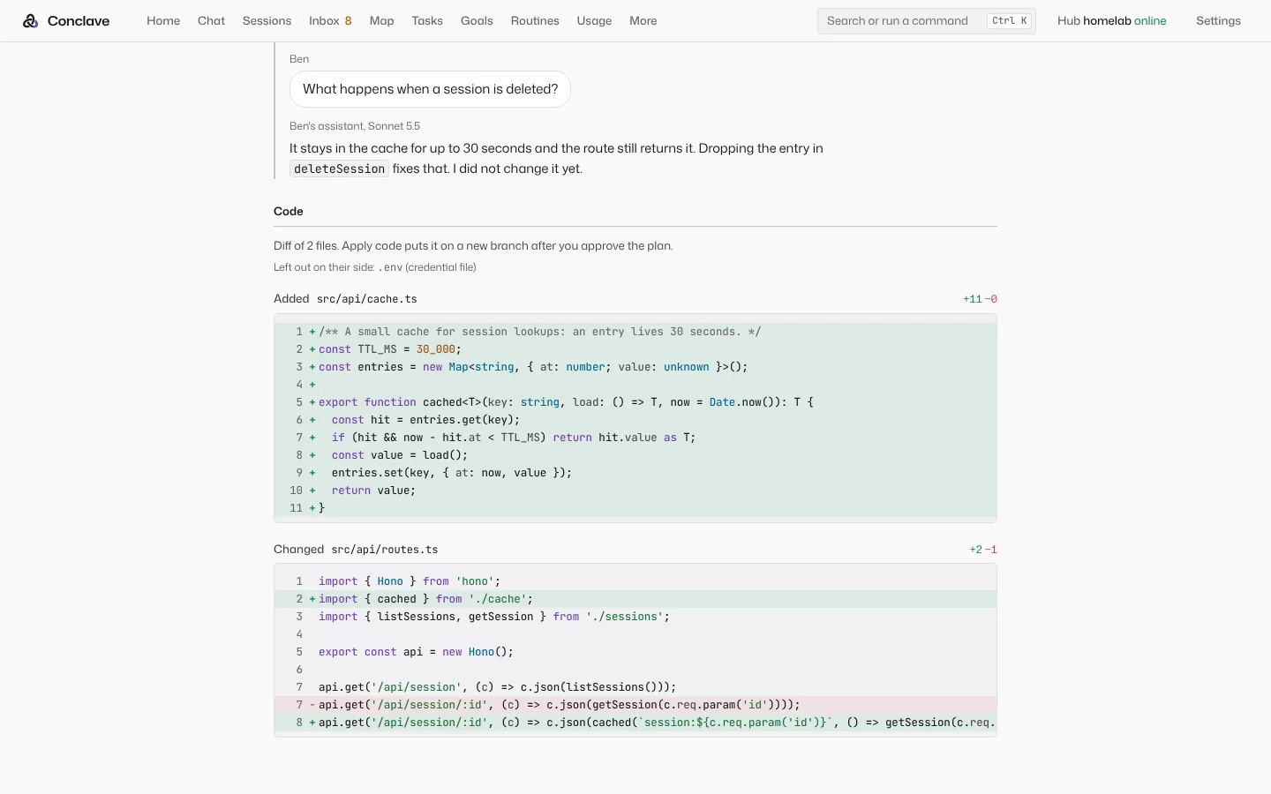
Task: Click the listSessions route line
Action: 635,687
